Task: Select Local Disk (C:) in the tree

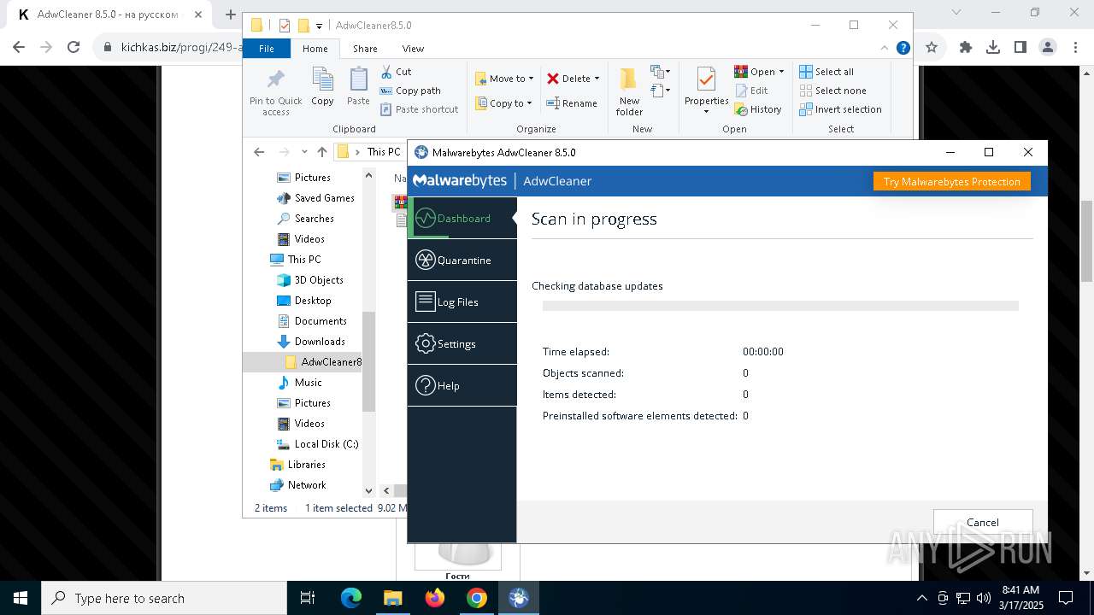Action: [317, 443]
